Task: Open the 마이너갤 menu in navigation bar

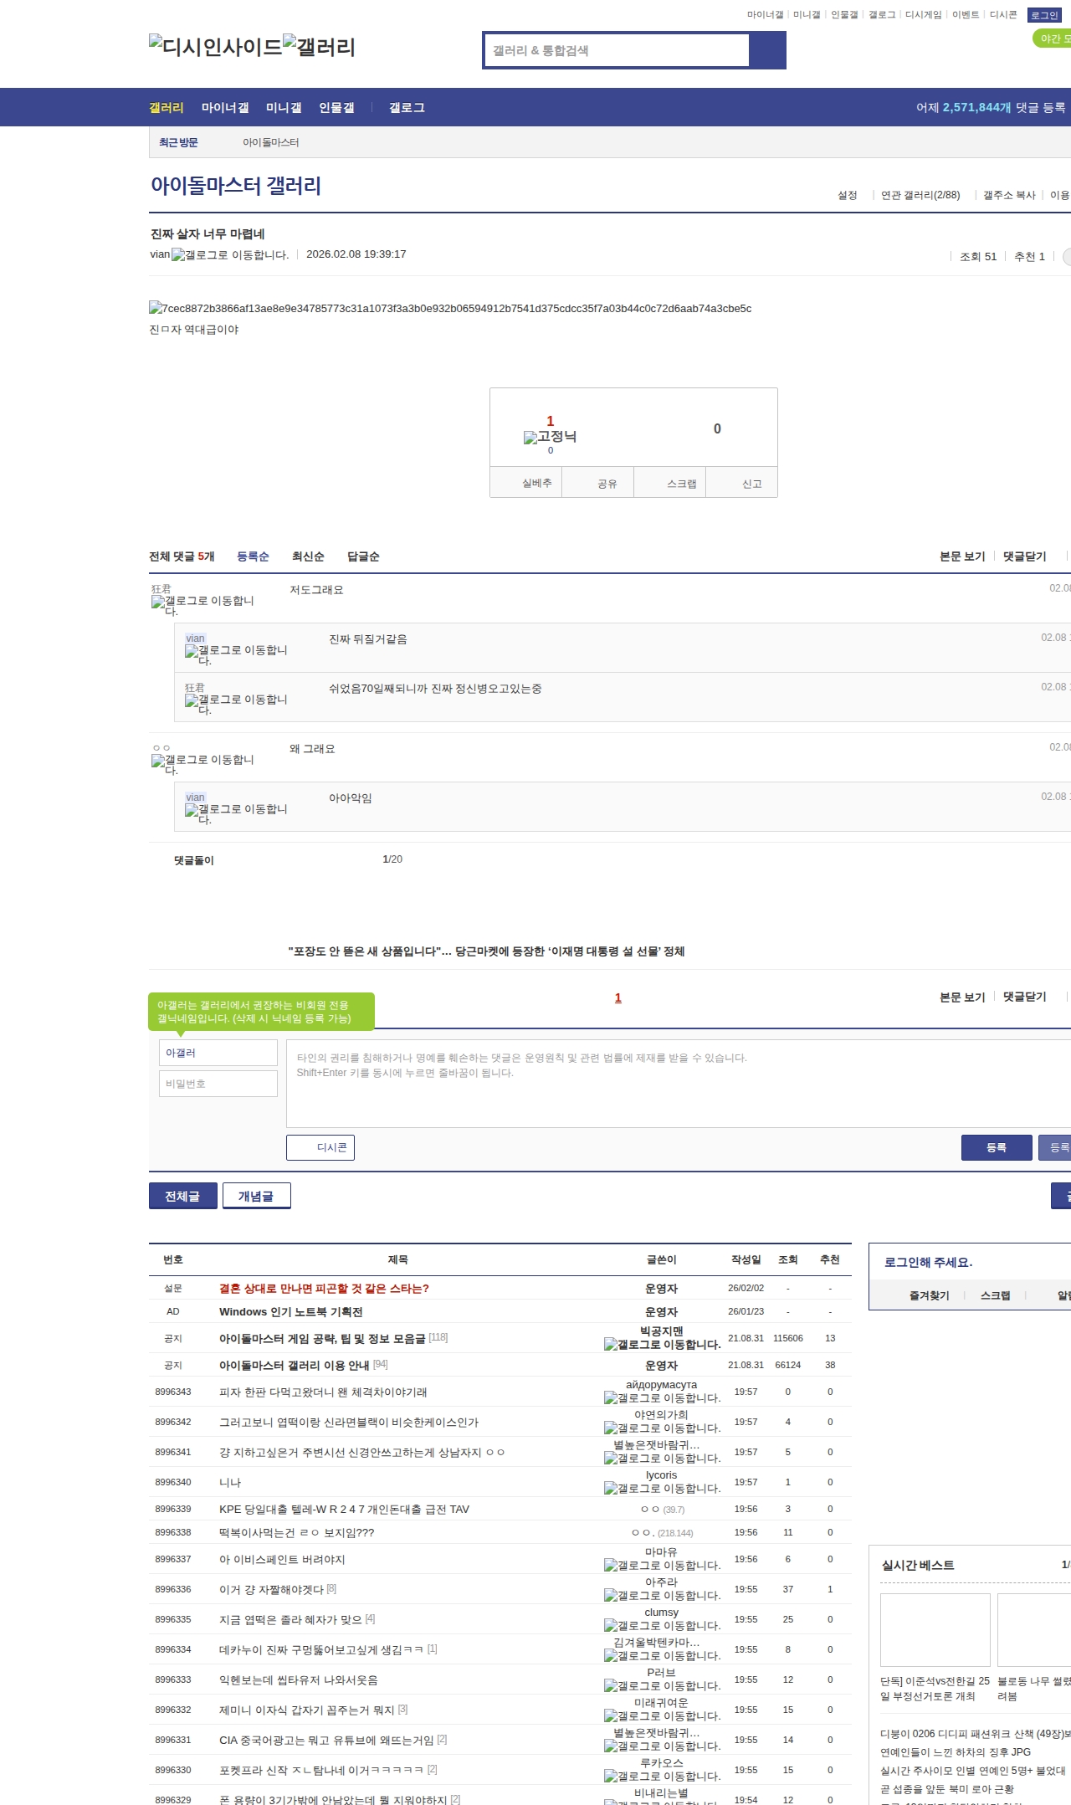Action: pyautogui.click(x=225, y=108)
